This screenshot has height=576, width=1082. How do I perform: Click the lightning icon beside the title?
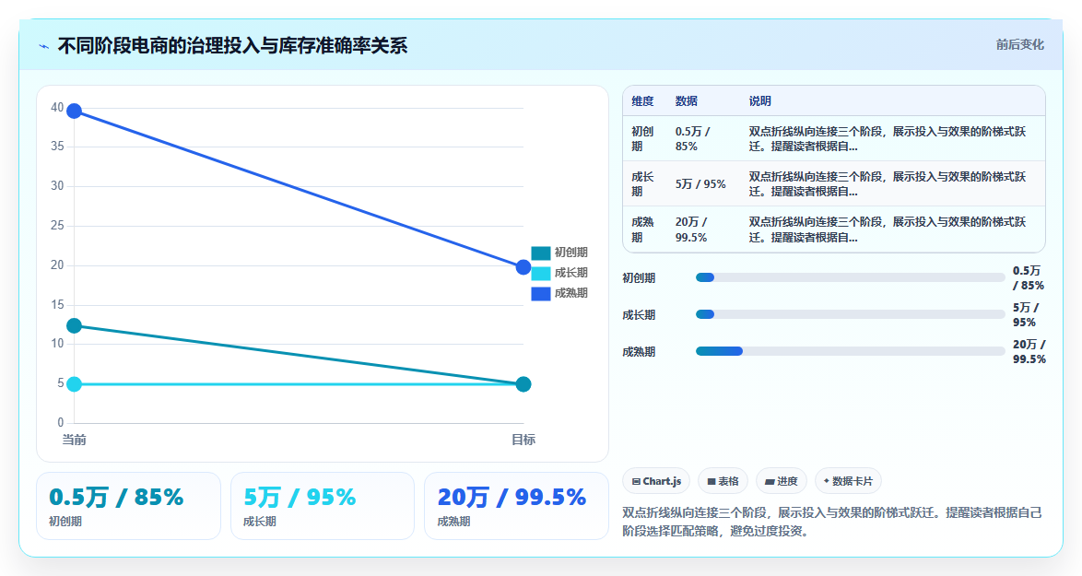click(x=44, y=46)
